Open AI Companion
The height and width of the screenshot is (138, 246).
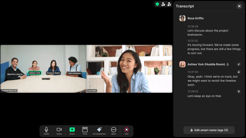[99, 131]
